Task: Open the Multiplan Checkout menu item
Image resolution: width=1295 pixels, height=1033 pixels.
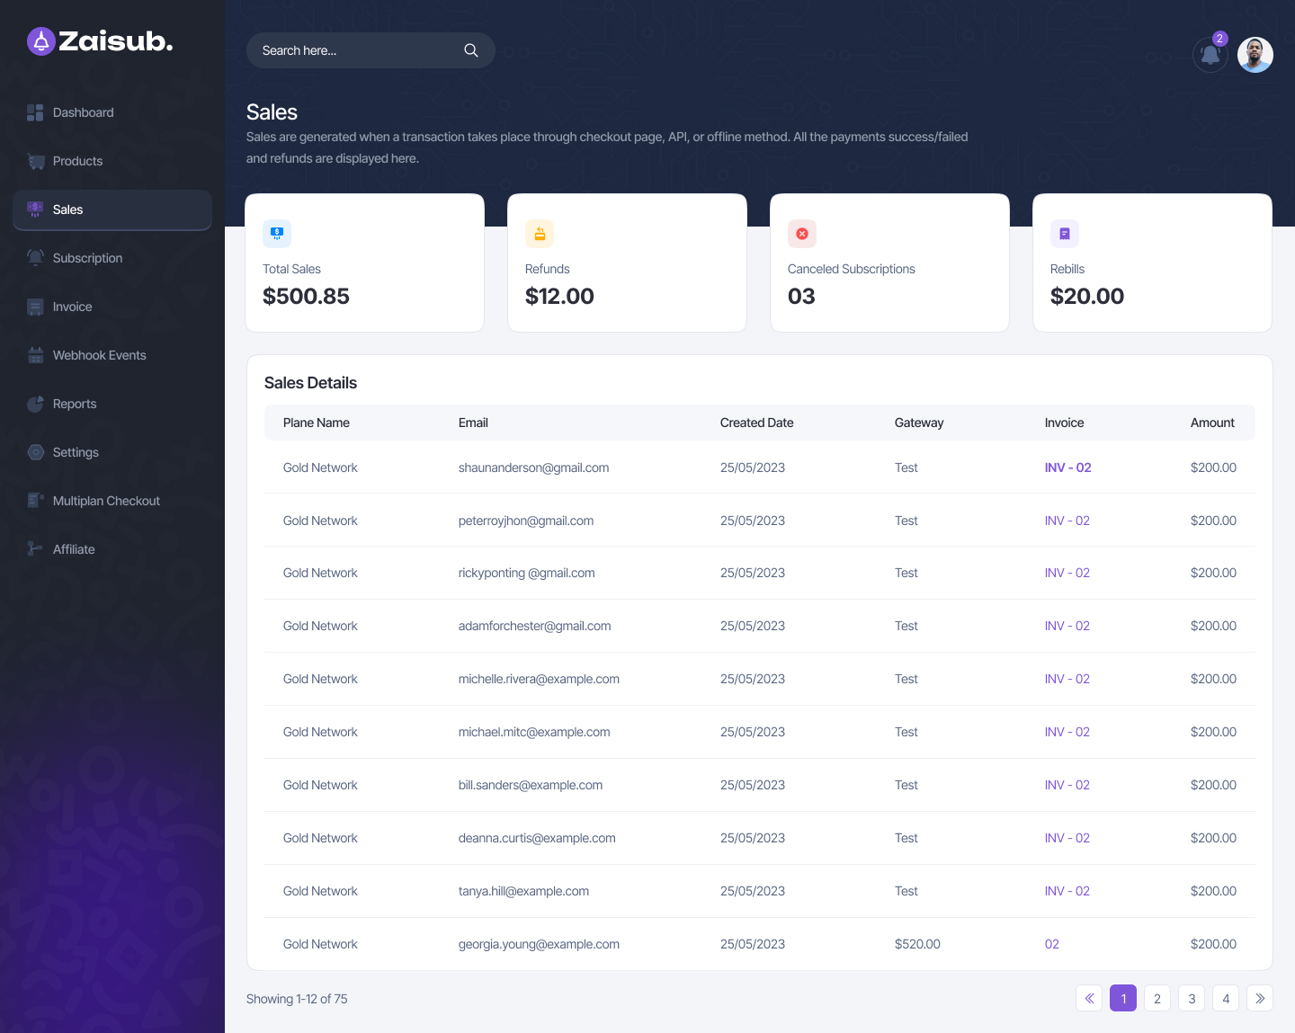Action: point(105,501)
